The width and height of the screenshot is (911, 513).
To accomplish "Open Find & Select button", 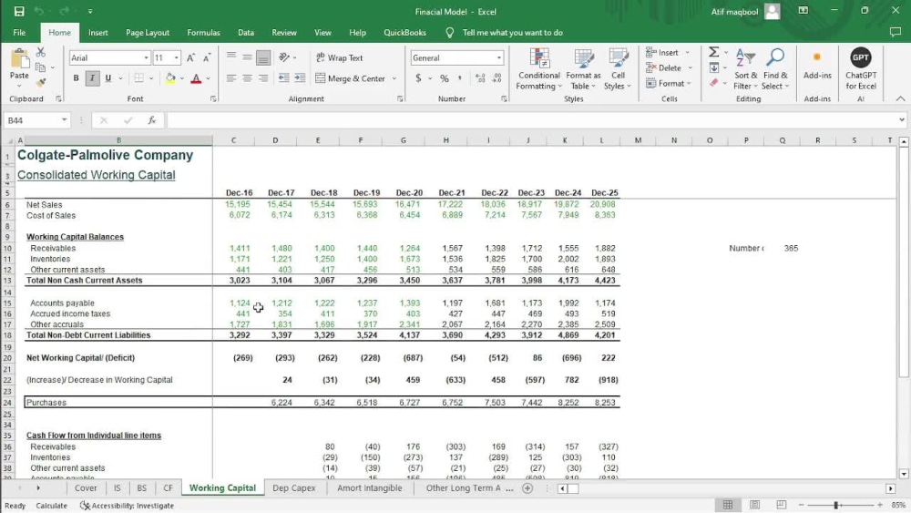I will click(x=775, y=69).
